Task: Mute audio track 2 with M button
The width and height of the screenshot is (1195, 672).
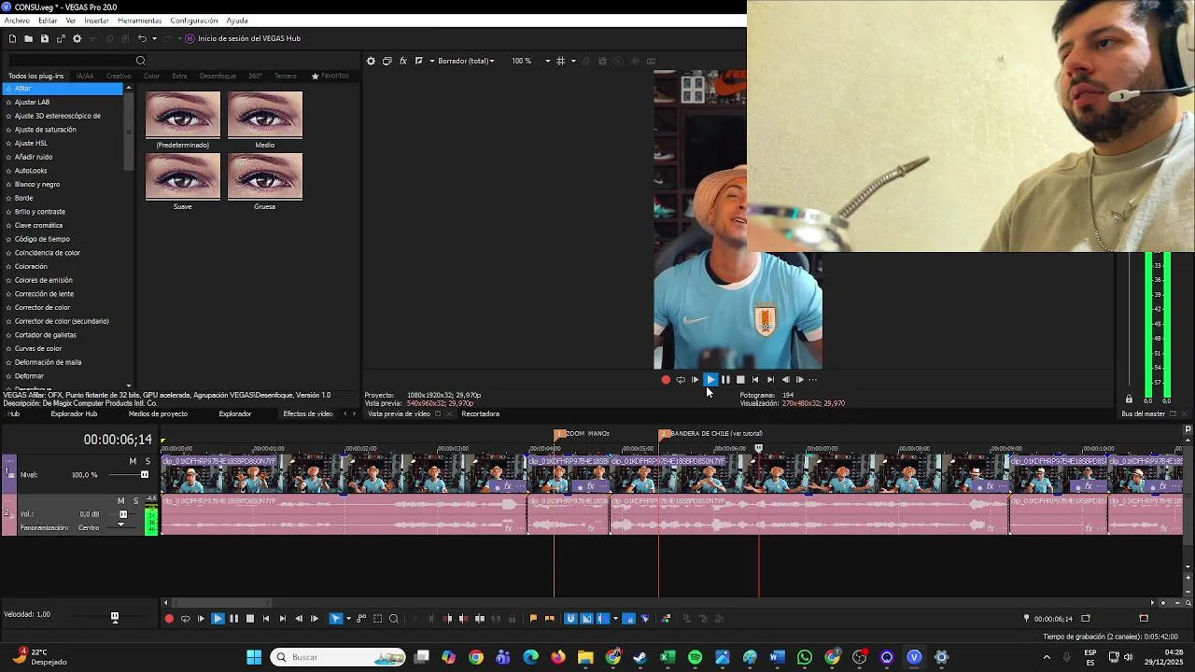Action: 120,501
